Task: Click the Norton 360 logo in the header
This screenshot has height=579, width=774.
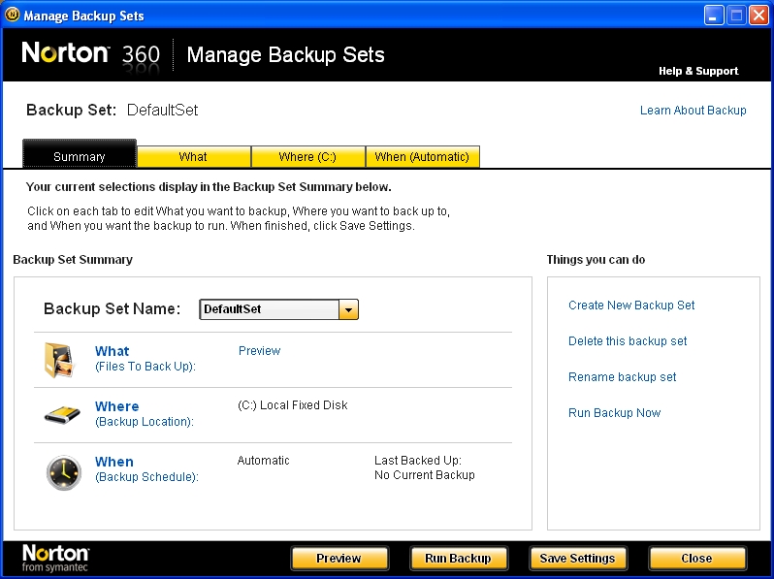Action: tap(91, 53)
